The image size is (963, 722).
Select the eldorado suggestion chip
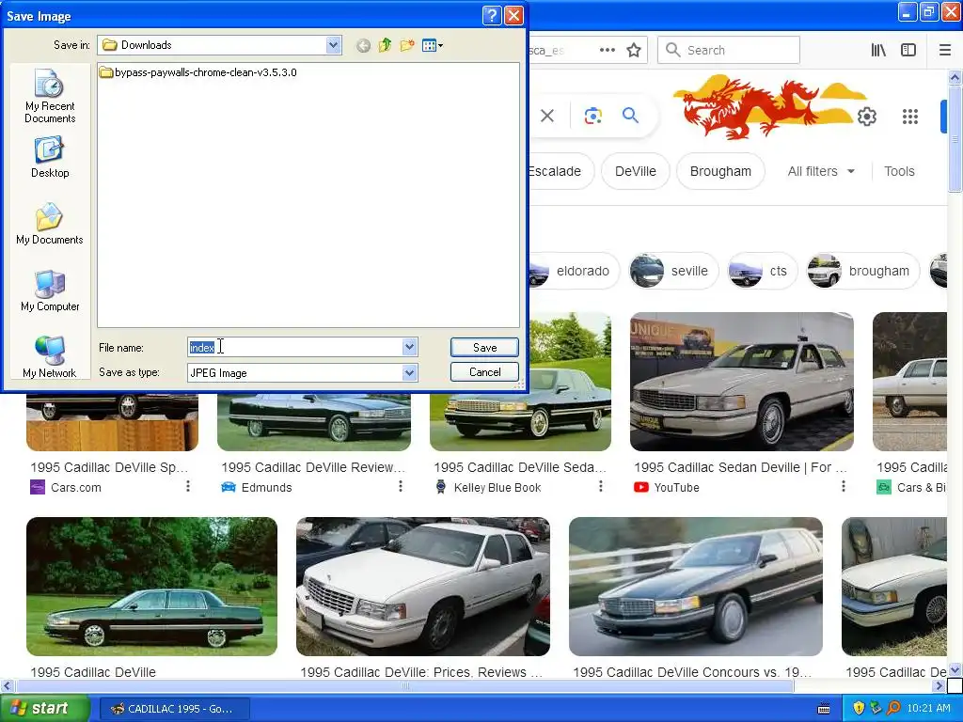[573, 271]
